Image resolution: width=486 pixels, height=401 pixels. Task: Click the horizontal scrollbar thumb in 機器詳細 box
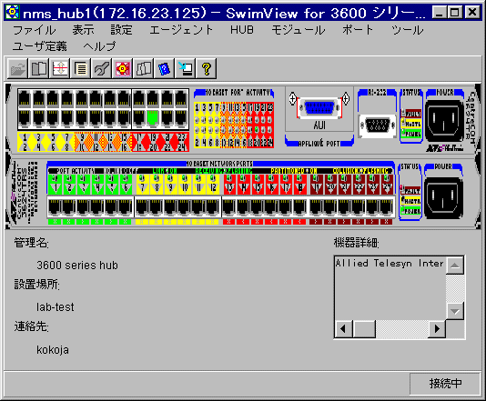(x=364, y=328)
